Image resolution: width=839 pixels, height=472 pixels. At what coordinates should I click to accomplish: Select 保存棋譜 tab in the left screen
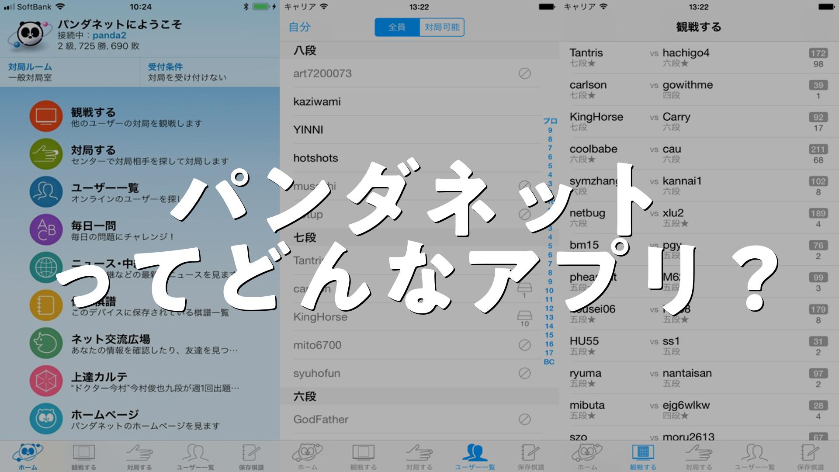pos(251,456)
